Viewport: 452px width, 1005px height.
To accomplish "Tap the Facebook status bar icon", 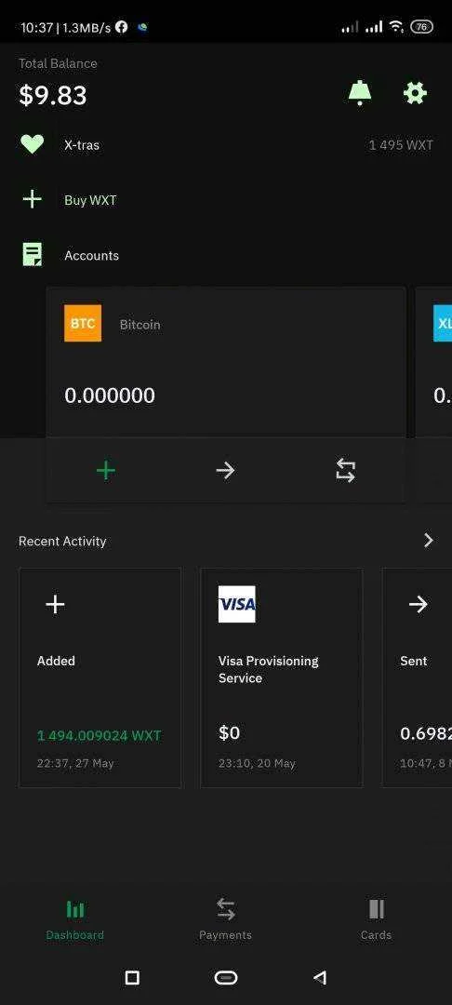I will click(122, 27).
